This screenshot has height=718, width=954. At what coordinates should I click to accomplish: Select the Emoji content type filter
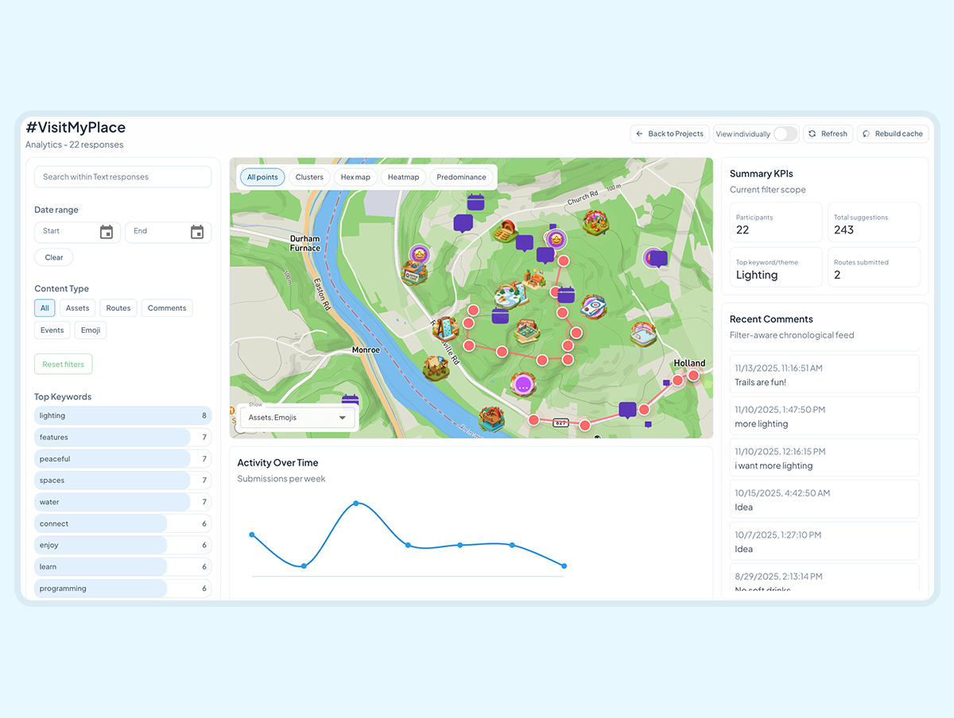tap(91, 330)
